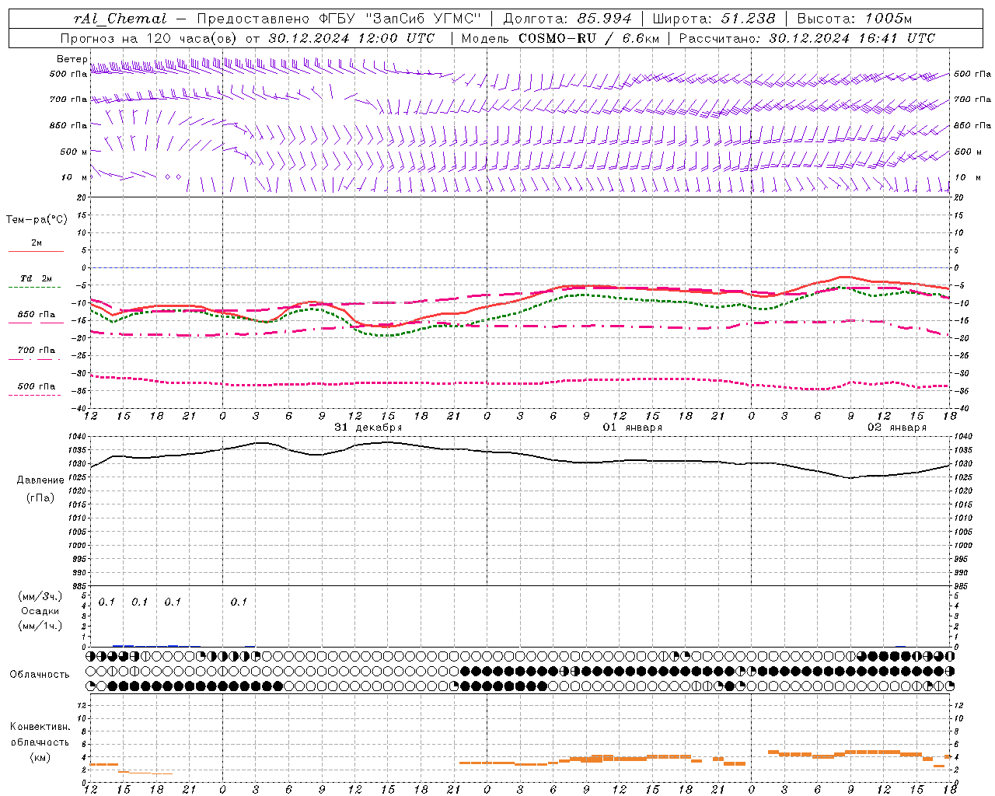
Task: Click the latitude value Широта: 51.238
Action: pos(714,19)
